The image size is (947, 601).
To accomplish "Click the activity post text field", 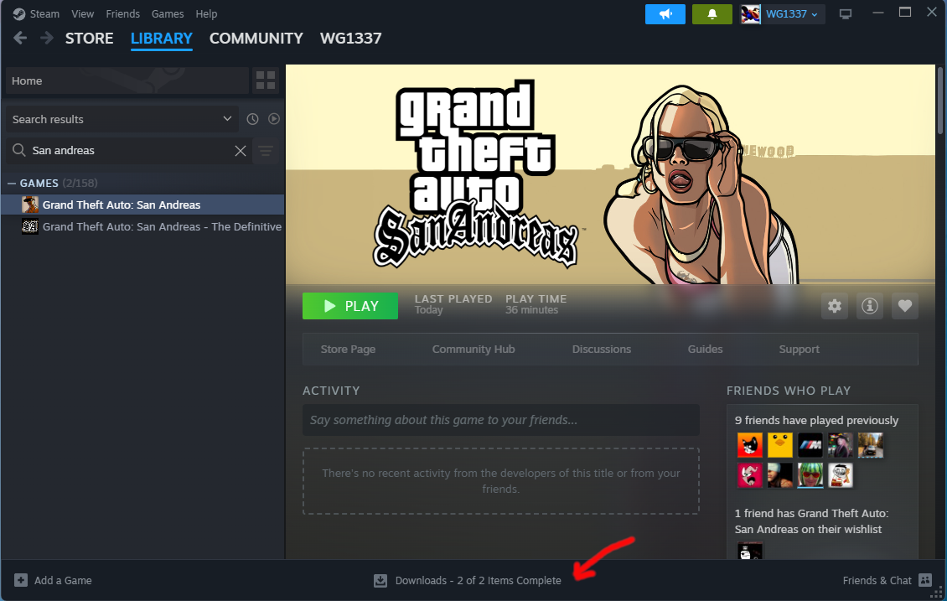I will tap(500, 420).
